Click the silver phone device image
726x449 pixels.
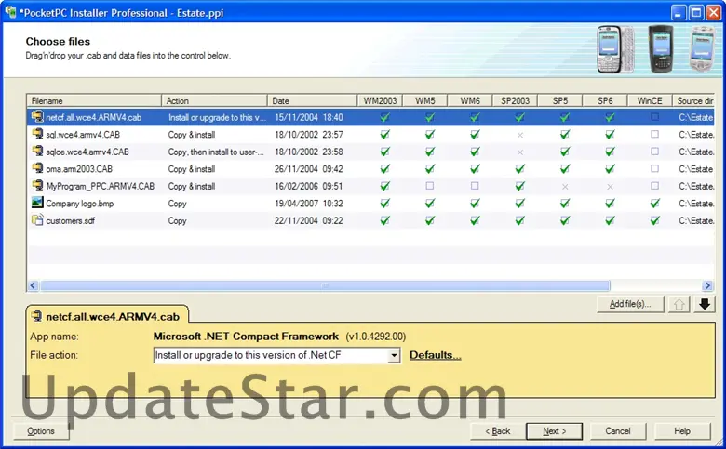pos(702,49)
